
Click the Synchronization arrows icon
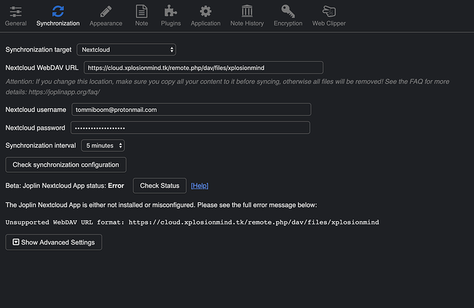[58, 12]
